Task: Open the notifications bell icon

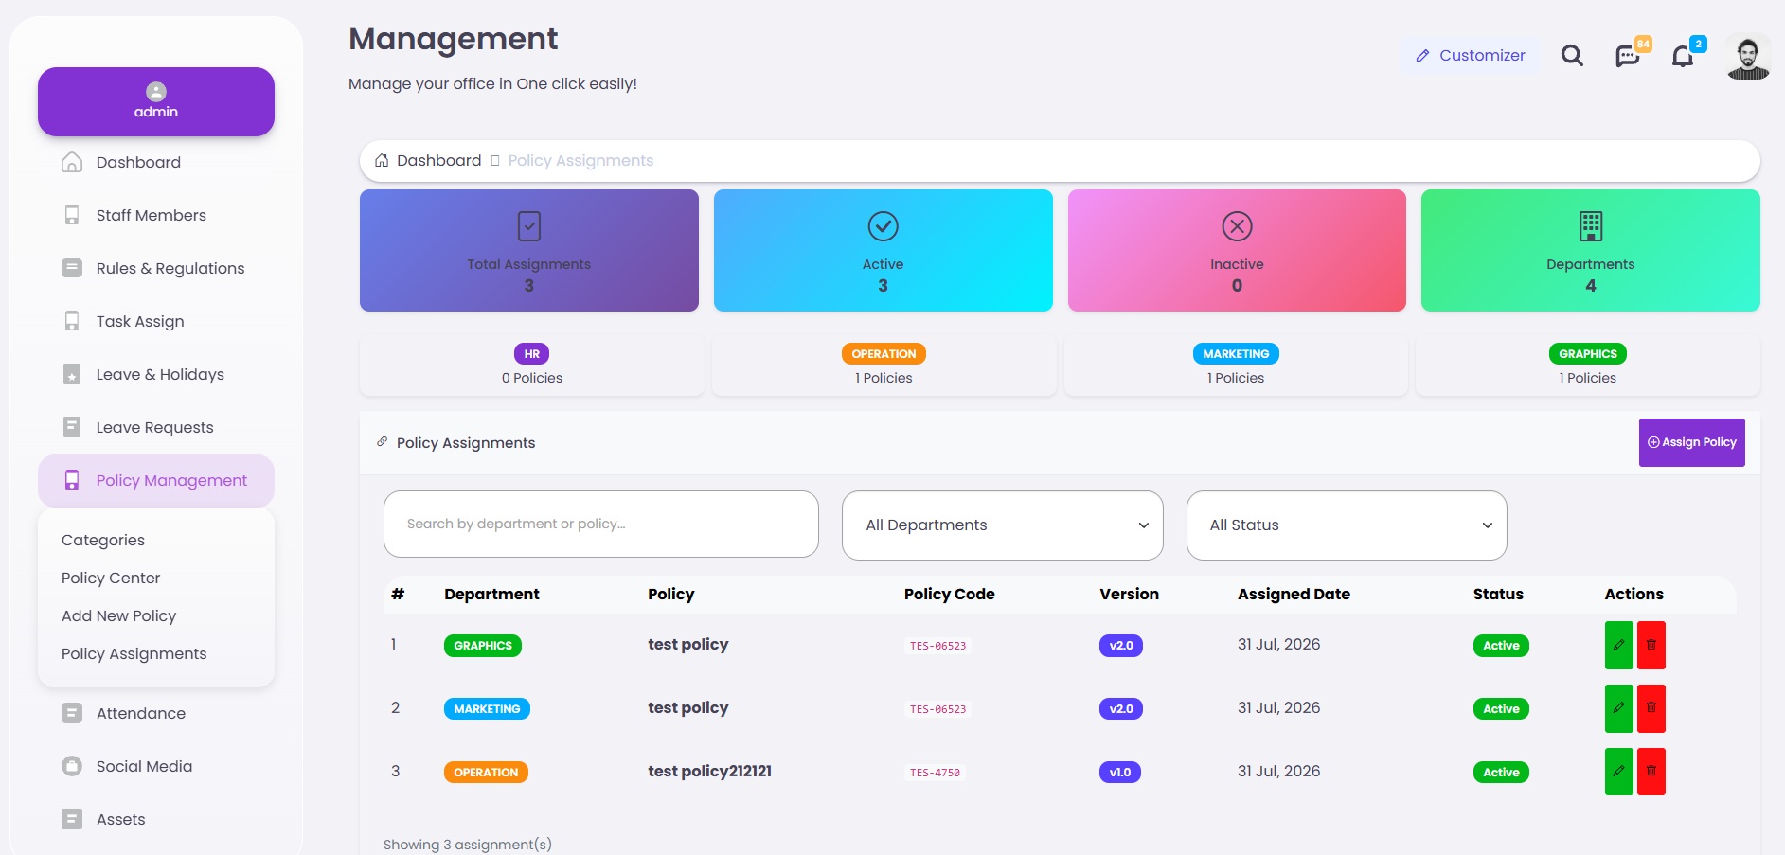Action: pyautogui.click(x=1683, y=56)
